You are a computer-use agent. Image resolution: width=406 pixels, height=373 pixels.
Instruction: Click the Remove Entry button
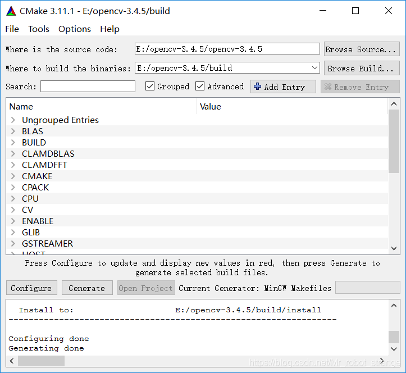point(360,87)
